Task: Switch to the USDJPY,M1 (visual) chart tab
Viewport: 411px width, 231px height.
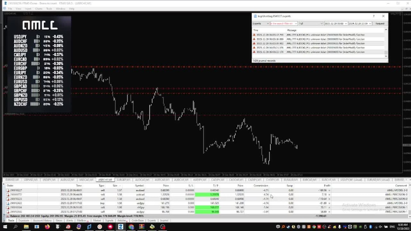Action: click(x=351, y=180)
